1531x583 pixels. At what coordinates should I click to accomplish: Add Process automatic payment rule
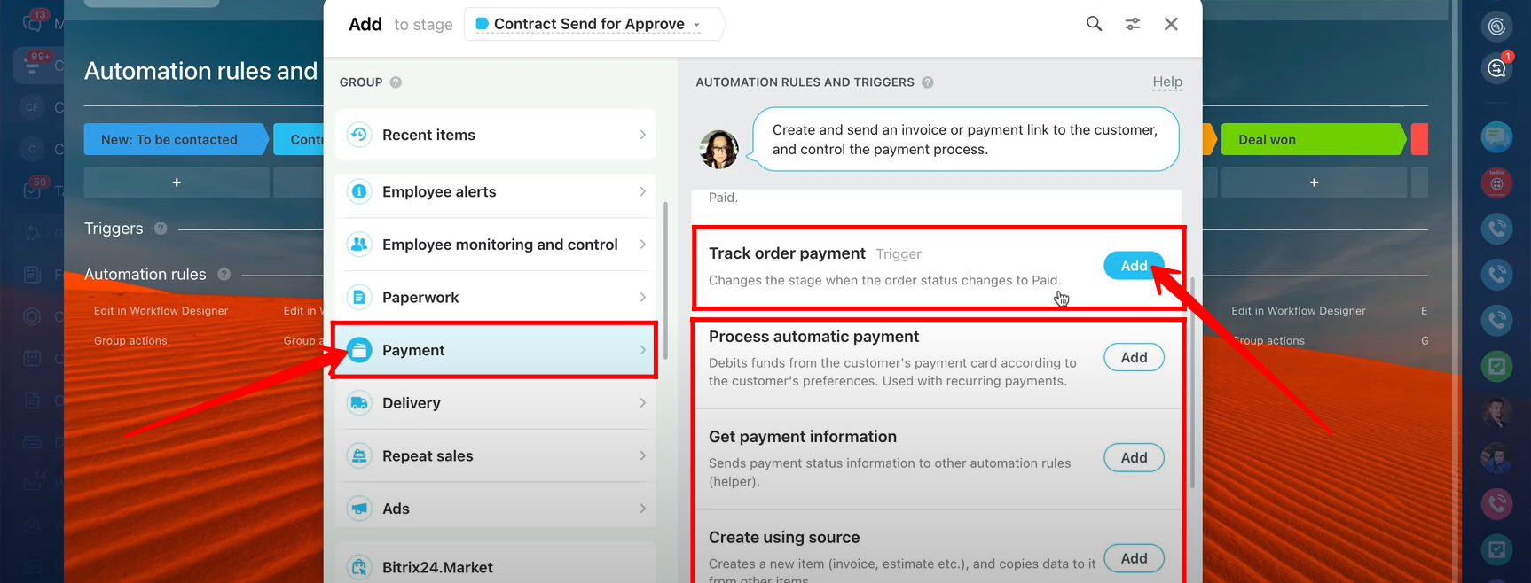tap(1133, 357)
